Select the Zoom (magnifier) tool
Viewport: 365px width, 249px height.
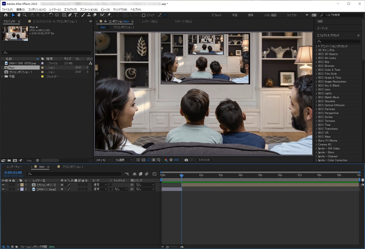pyautogui.click(x=25, y=15)
